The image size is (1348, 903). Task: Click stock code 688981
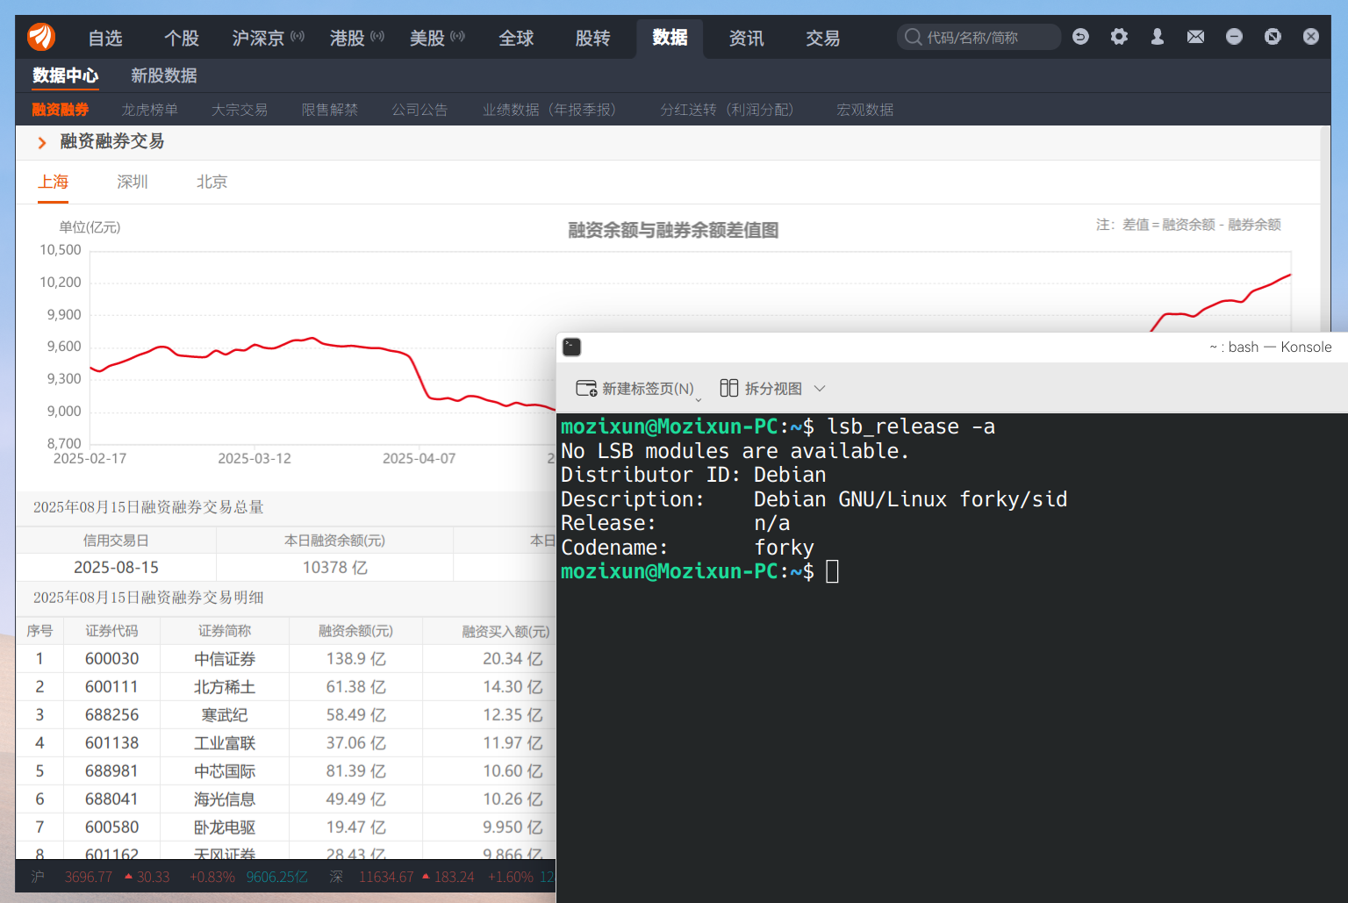click(111, 770)
